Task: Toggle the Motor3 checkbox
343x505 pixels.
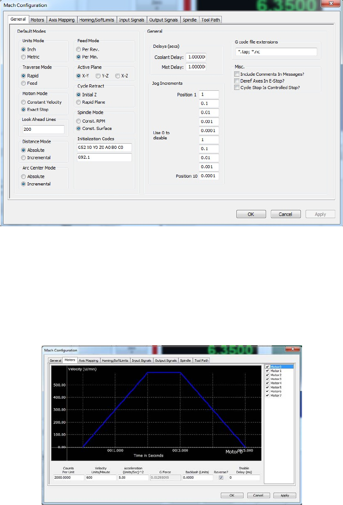Action: point(267,379)
